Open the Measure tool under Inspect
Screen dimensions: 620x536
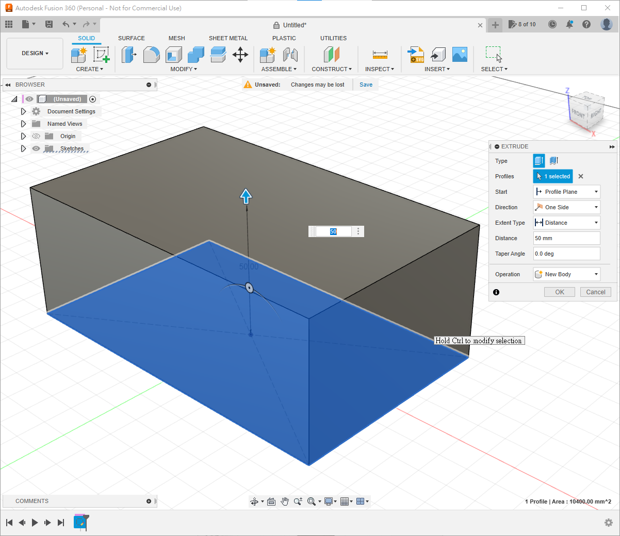[x=380, y=55]
